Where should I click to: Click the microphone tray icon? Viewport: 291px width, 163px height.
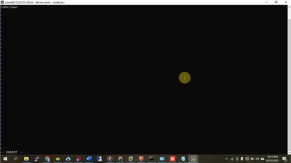[242, 159]
